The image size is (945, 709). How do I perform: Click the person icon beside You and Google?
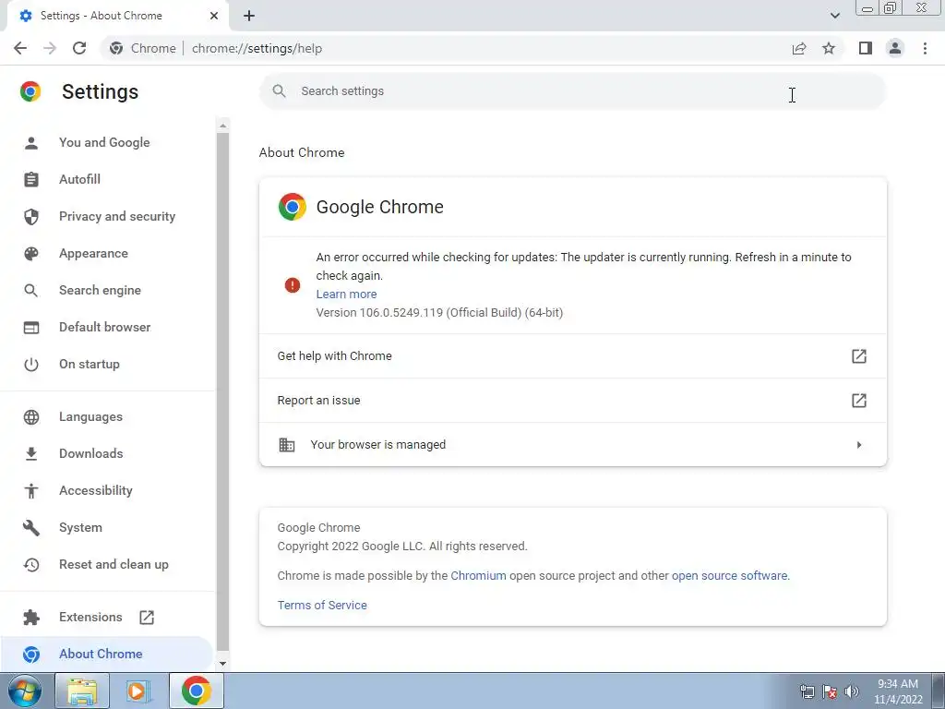coord(31,143)
